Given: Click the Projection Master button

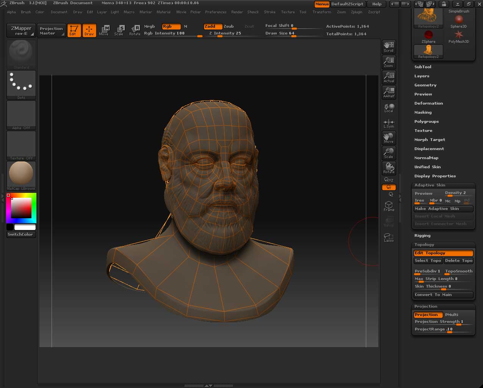Looking at the screenshot, I should 51,30.
